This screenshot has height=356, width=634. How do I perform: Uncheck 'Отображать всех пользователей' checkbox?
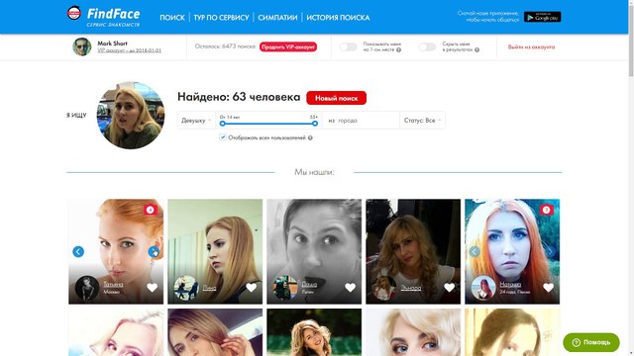(x=223, y=137)
